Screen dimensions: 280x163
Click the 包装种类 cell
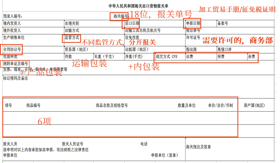pos(33,57)
